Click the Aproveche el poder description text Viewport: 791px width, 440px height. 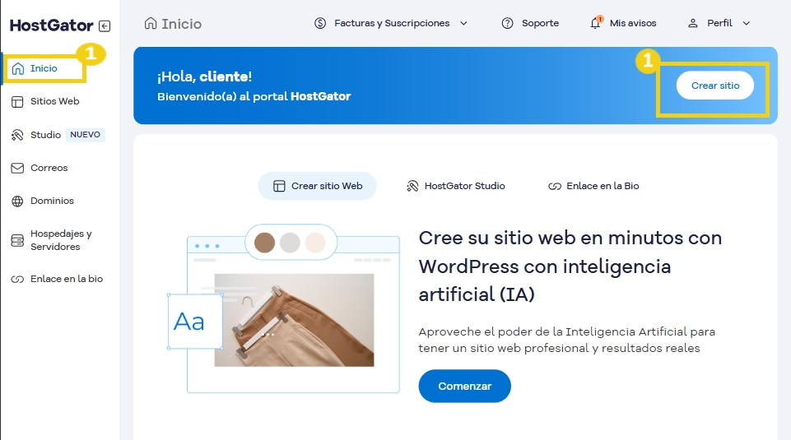pyautogui.click(x=566, y=340)
